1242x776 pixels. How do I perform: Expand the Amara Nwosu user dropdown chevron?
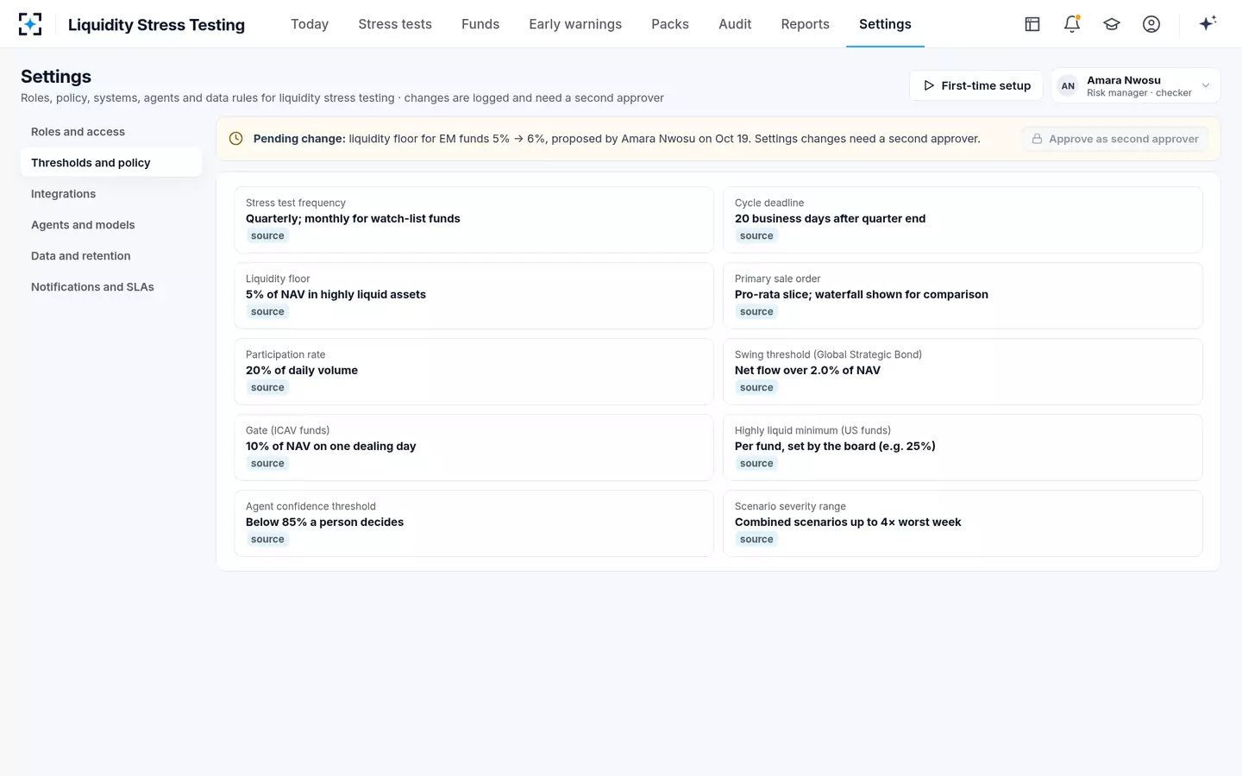pos(1206,85)
